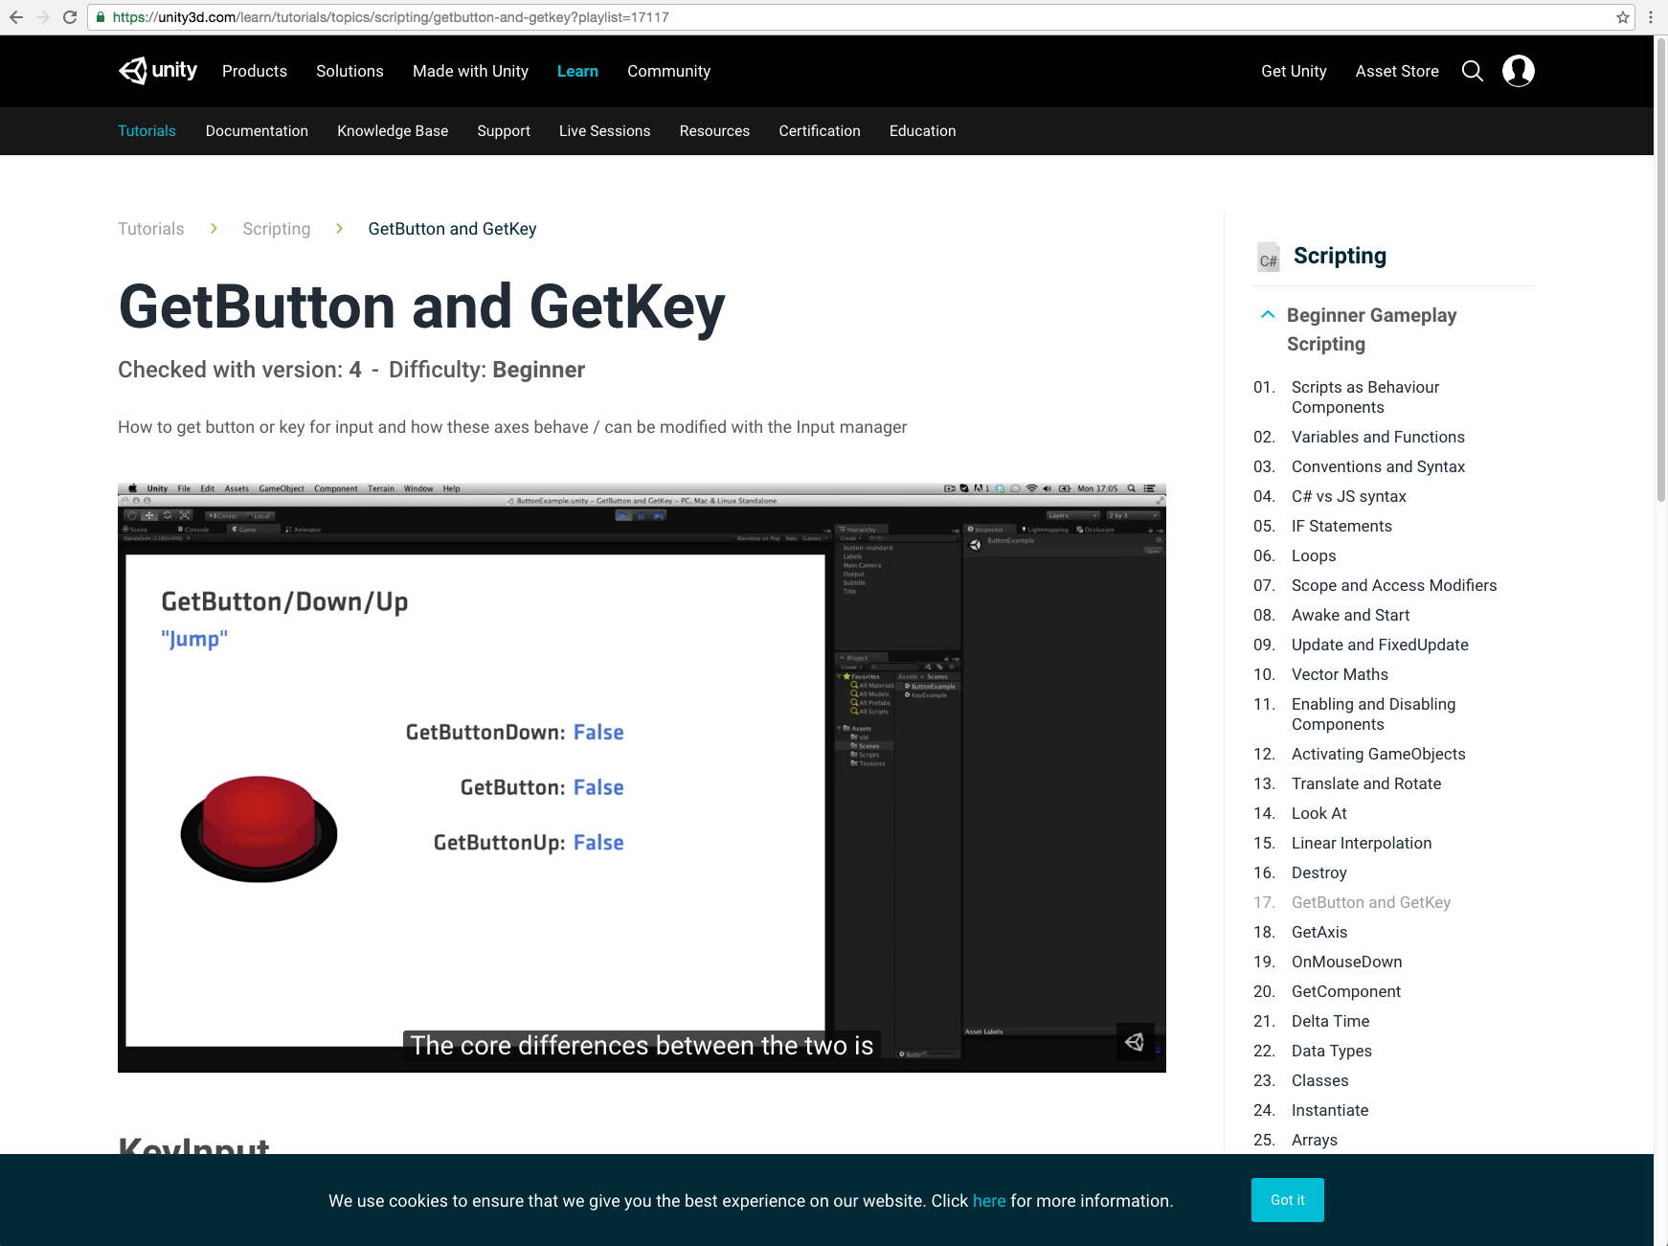The image size is (1668, 1246).
Task: Open lesson Delta Time
Action: point(1330,1021)
